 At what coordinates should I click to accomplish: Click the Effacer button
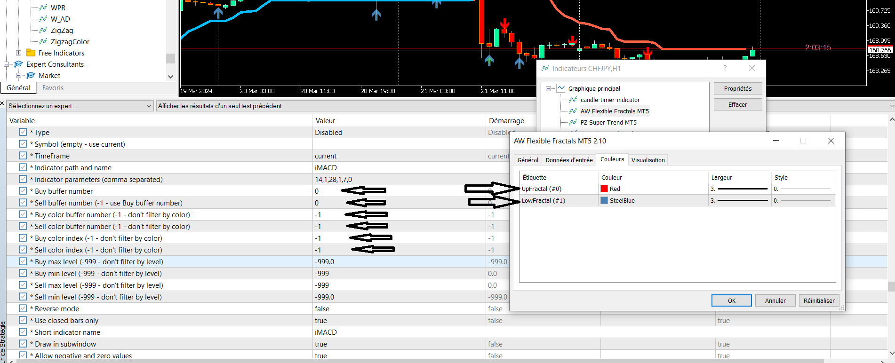[x=738, y=104]
